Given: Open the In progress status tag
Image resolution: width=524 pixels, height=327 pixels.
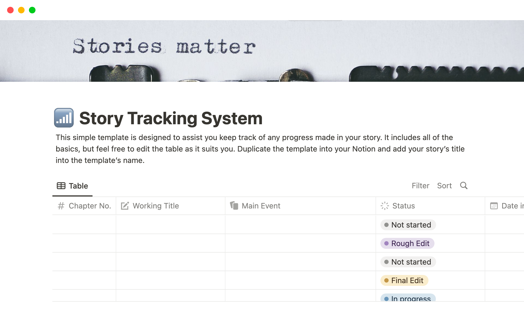Looking at the screenshot, I should pos(408,298).
